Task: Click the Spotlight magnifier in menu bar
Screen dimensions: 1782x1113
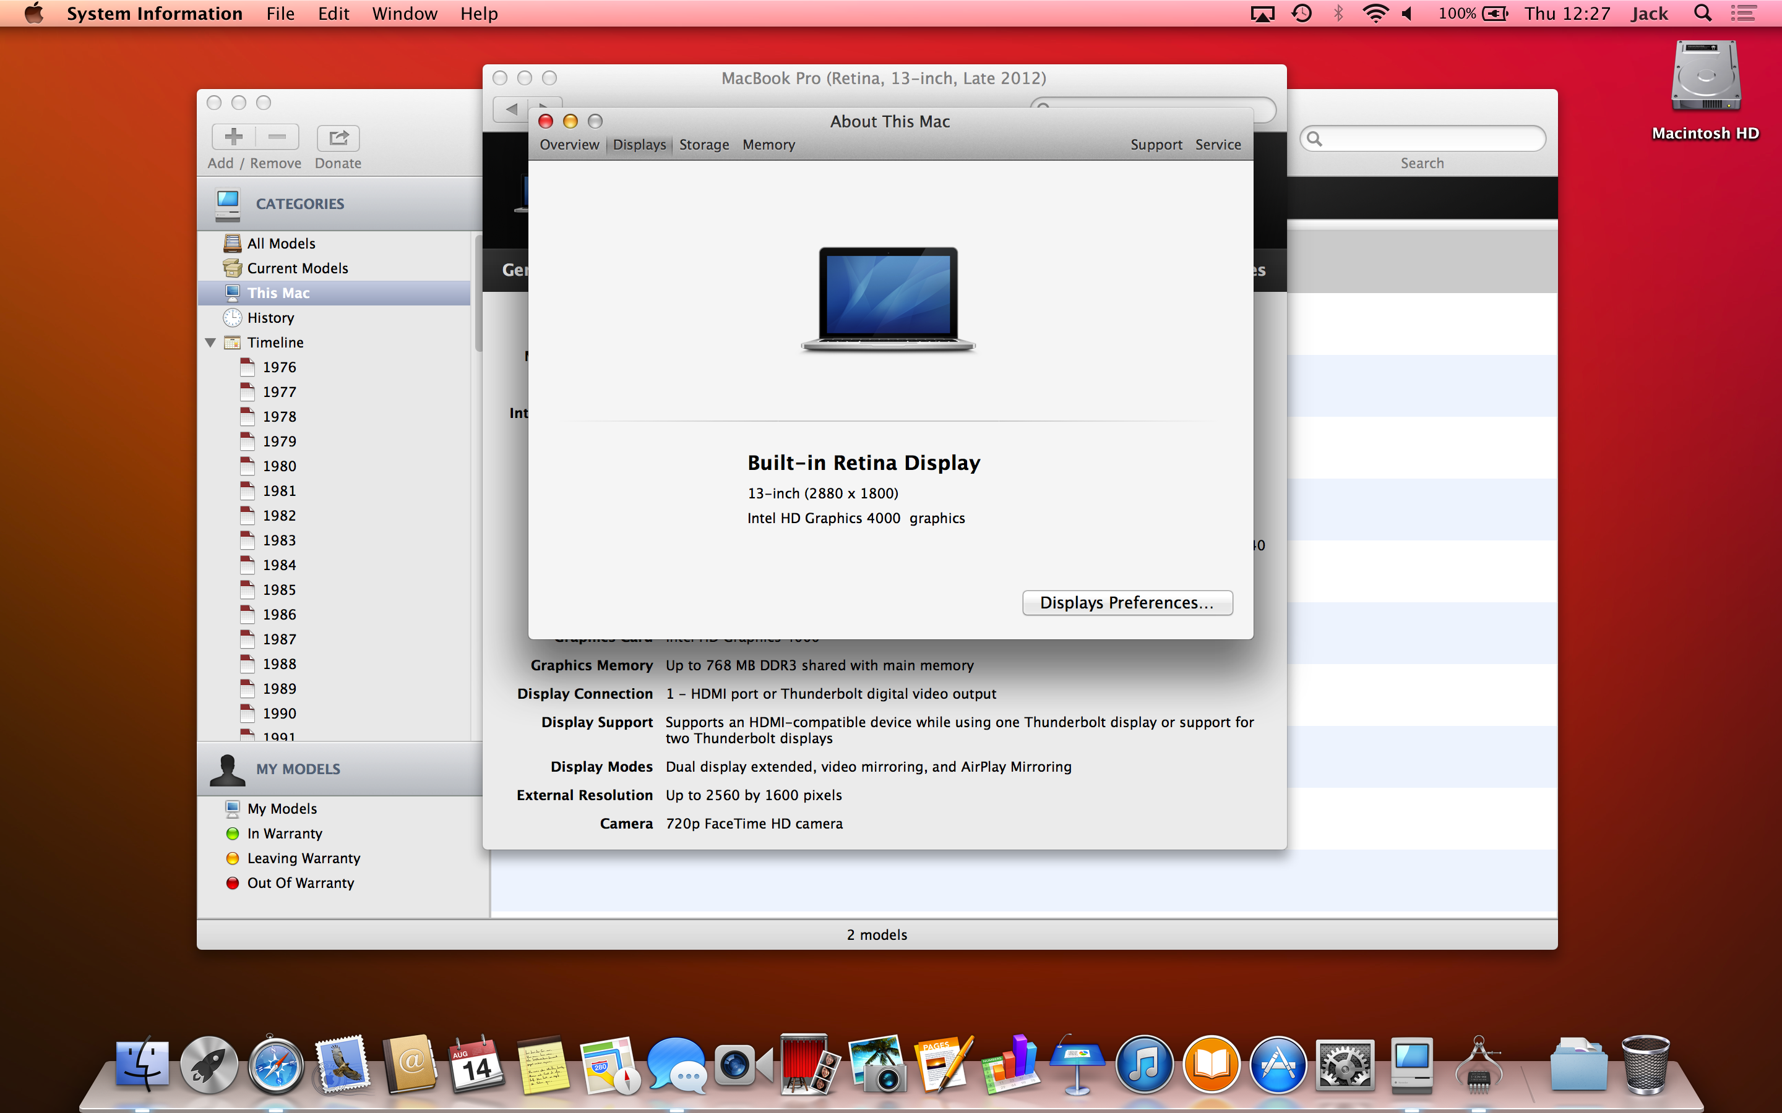Action: [x=1702, y=13]
